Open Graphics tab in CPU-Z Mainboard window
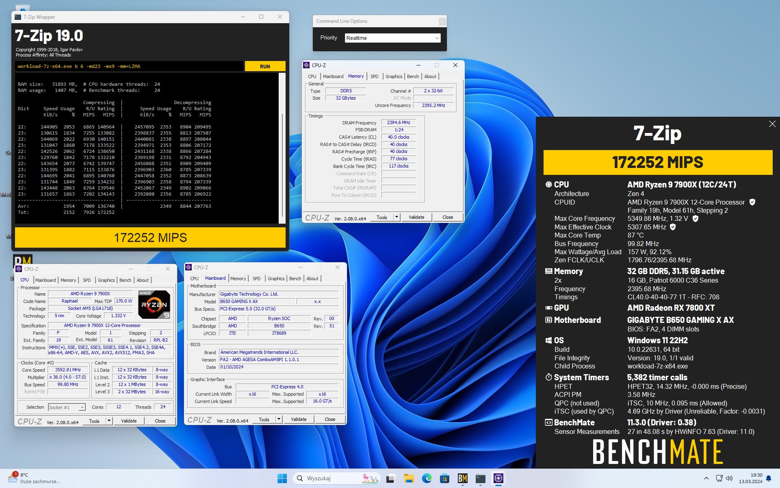This screenshot has width=780, height=488. (276, 279)
